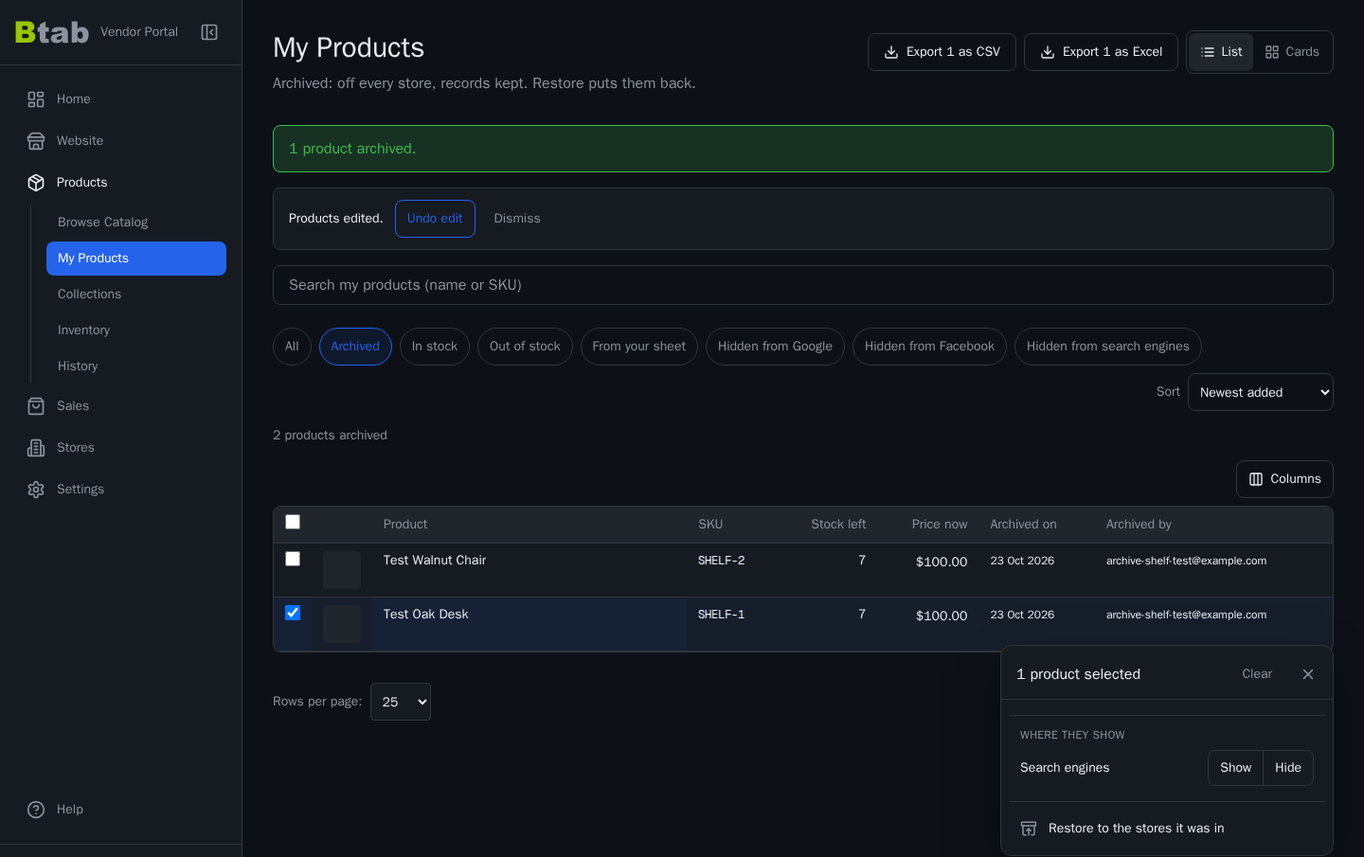1364x857 pixels.
Task: Select the Hidden from Google filter
Action: [x=775, y=347]
